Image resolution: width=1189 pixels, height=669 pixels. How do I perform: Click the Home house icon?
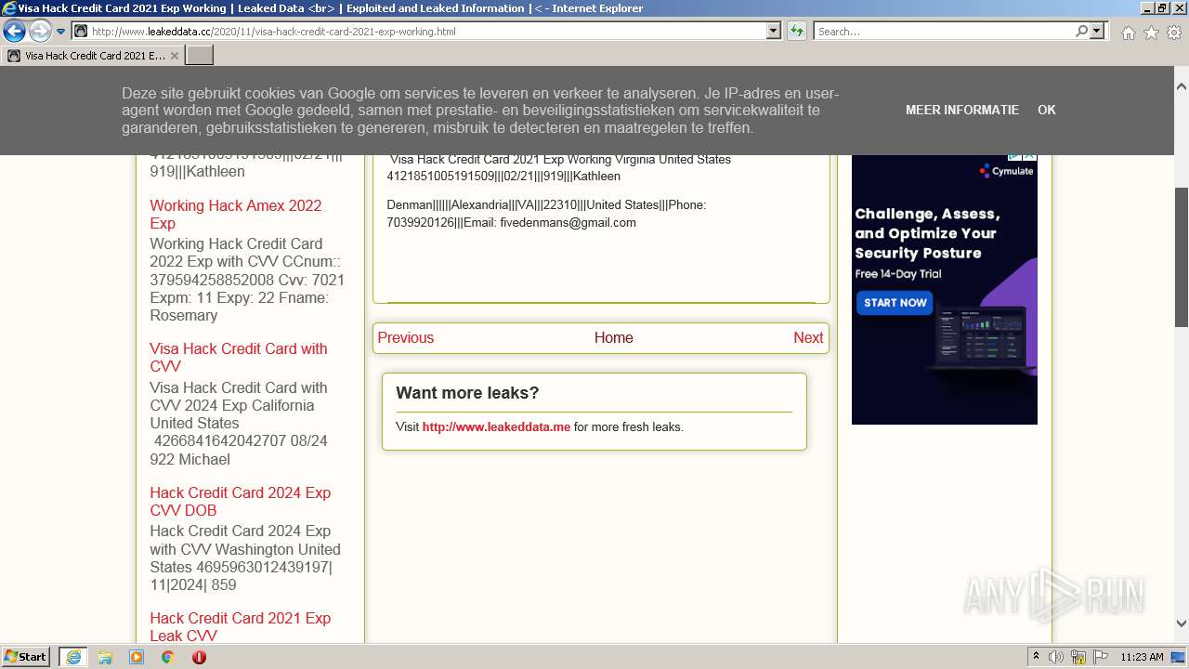click(x=1128, y=33)
